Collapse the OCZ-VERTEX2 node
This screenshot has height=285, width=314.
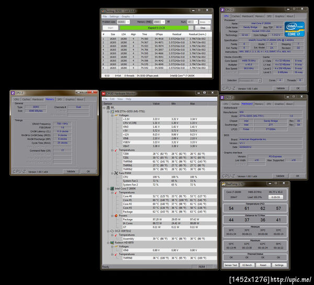coord(108,231)
